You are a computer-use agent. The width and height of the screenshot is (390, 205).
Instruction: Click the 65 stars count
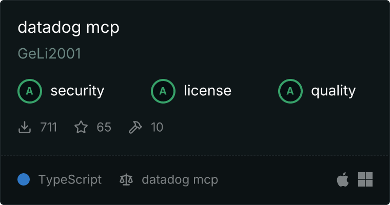click(x=104, y=127)
